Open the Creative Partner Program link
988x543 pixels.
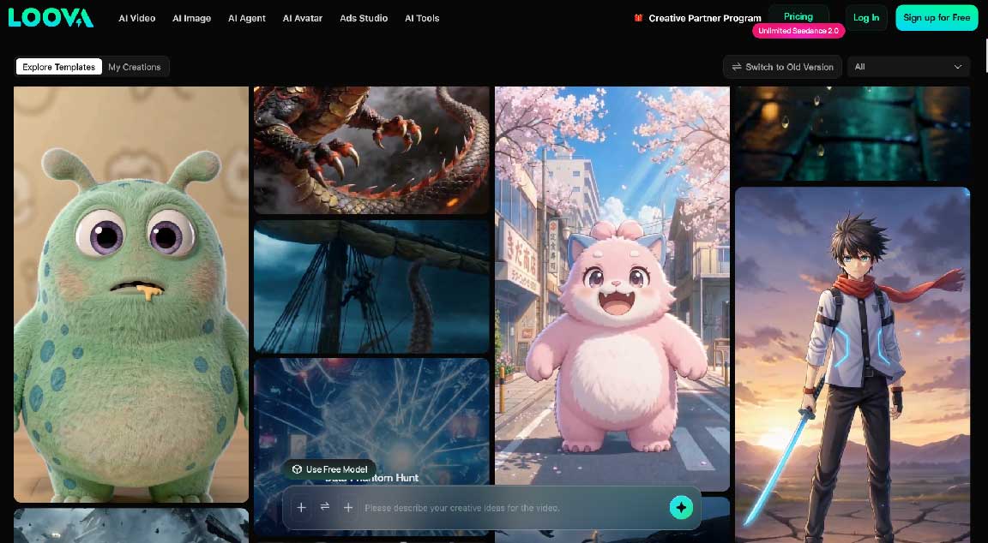pos(704,18)
